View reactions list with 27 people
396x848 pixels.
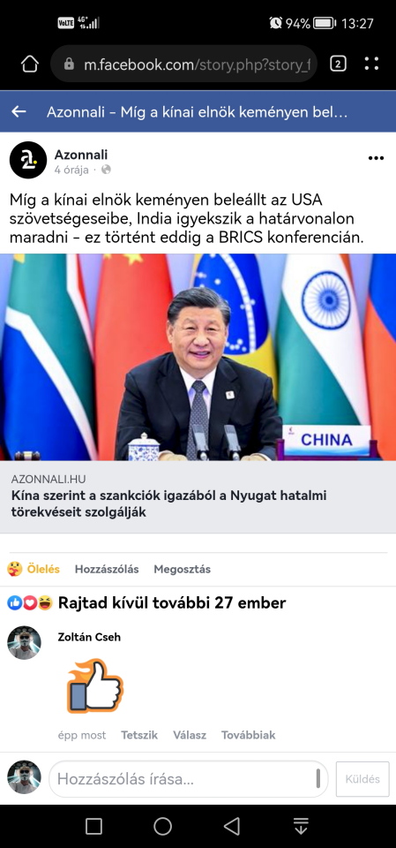[x=146, y=603]
